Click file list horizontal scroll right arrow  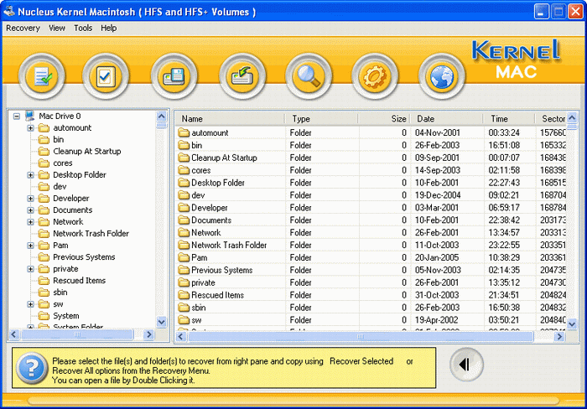coord(559,337)
